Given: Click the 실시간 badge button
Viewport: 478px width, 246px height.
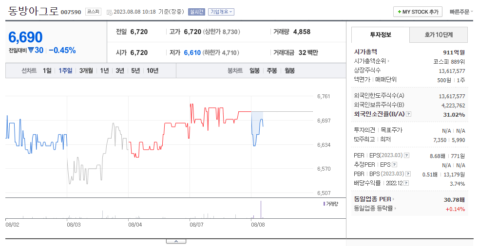Looking at the screenshot, I should [x=197, y=12].
